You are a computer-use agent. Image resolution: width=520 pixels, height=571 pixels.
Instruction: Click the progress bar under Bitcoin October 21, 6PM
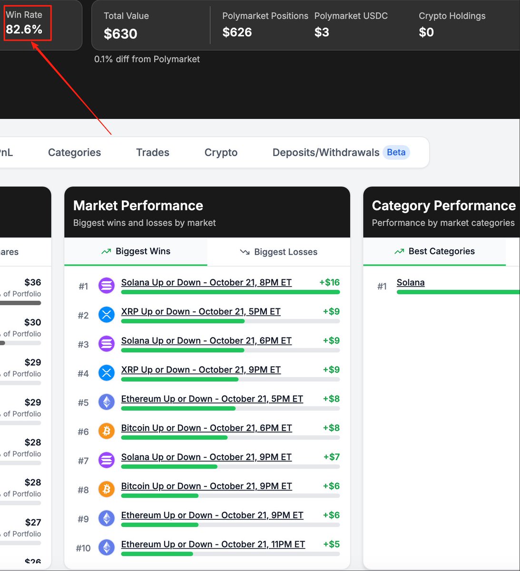pos(230,437)
